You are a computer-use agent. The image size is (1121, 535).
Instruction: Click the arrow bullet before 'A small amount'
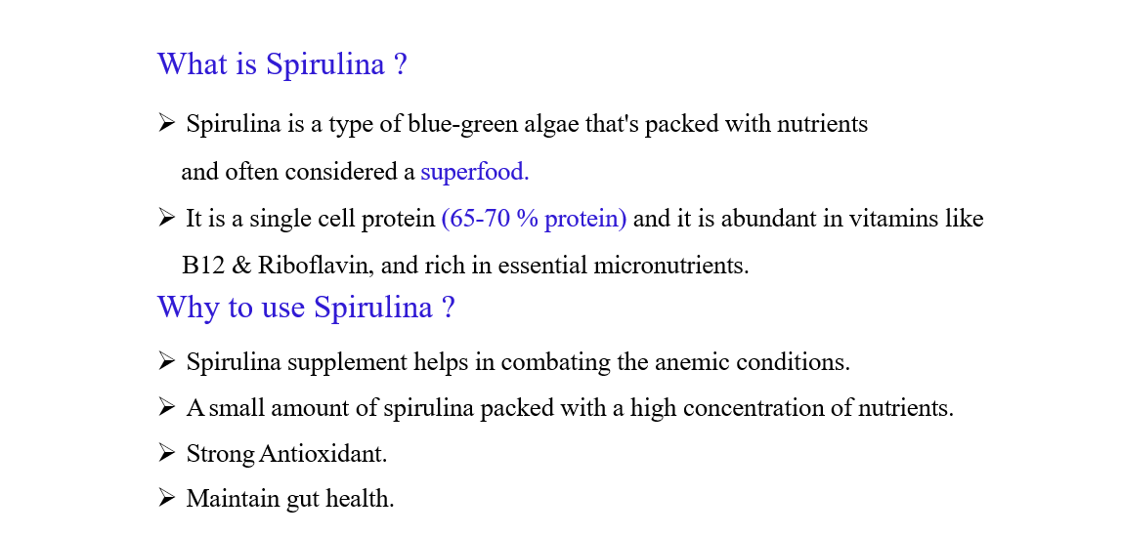[166, 408]
